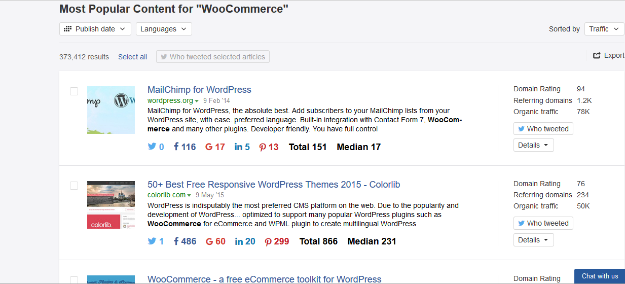This screenshot has width=625, height=284.
Task: Open the Languages filter dropdown
Action: tap(164, 29)
